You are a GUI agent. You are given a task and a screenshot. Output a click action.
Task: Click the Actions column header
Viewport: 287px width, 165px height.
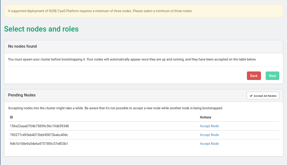pyautogui.click(x=205, y=117)
